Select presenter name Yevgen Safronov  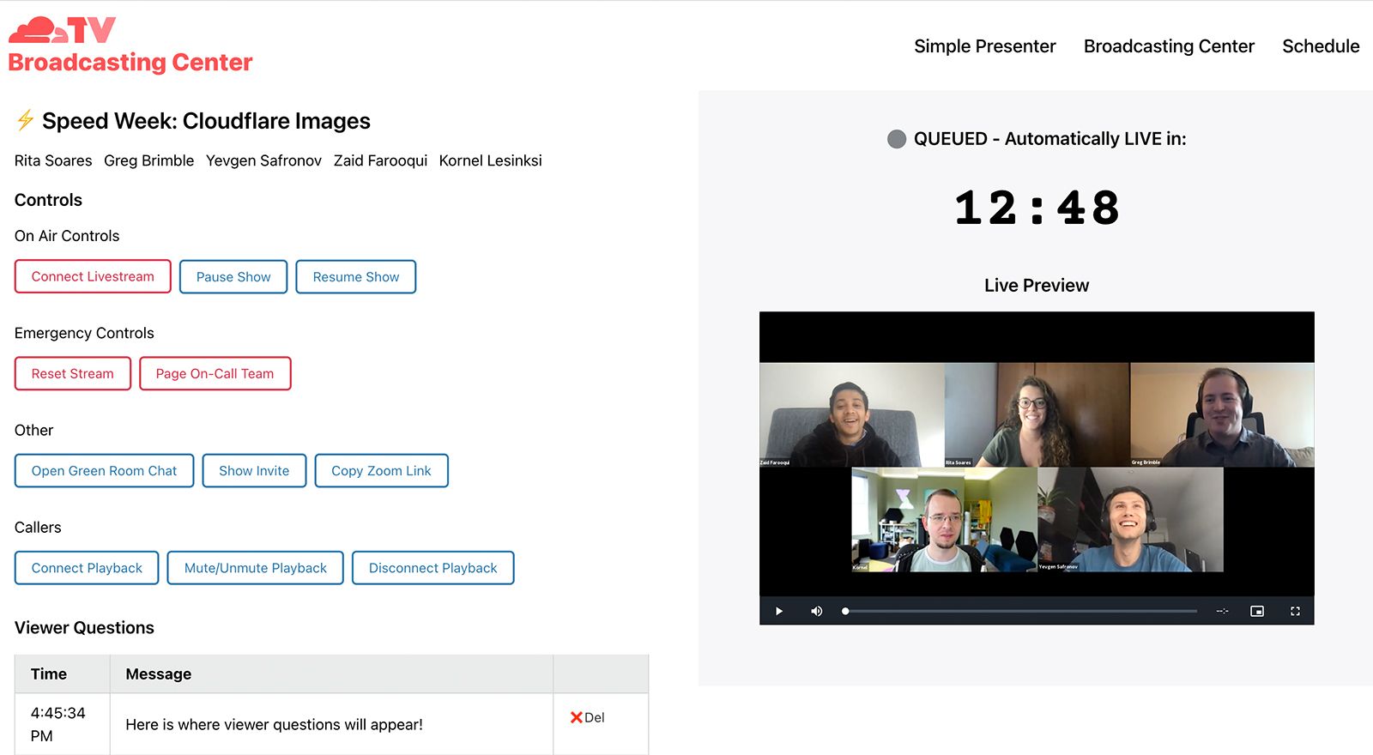(264, 160)
